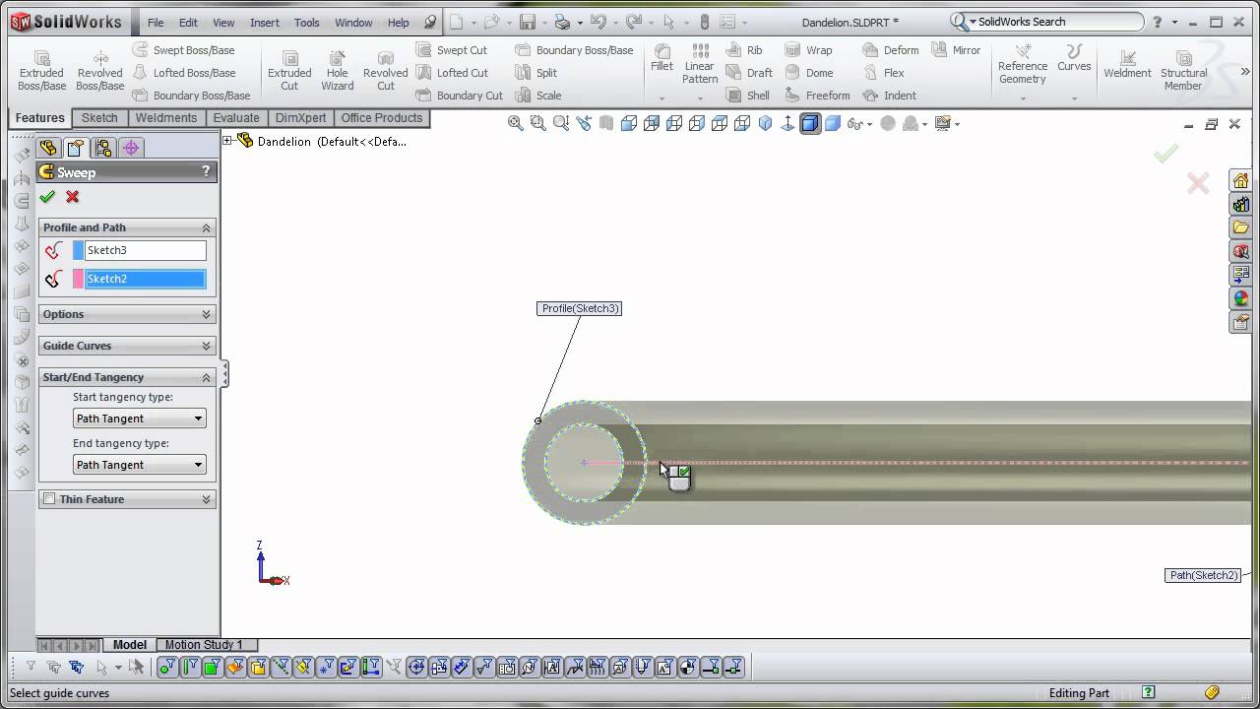Click the SolidWorks Search box
Image resolution: width=1260 pixels, height=709 pixels.
(1048, 22)
